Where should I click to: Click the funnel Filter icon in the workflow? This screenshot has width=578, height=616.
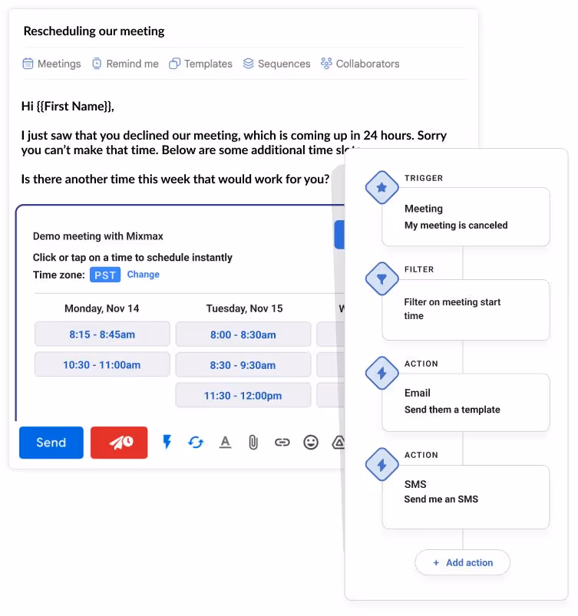tap(381, 278)
